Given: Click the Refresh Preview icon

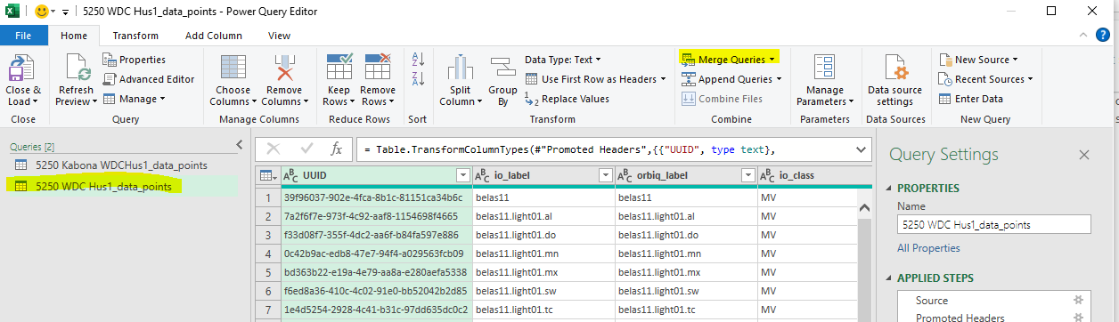Looking at the screenshot, I should pos(75,68).
